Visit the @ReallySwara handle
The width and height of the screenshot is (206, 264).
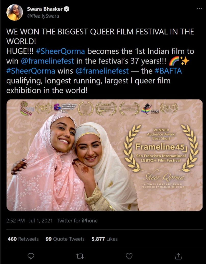coord(43,16)
